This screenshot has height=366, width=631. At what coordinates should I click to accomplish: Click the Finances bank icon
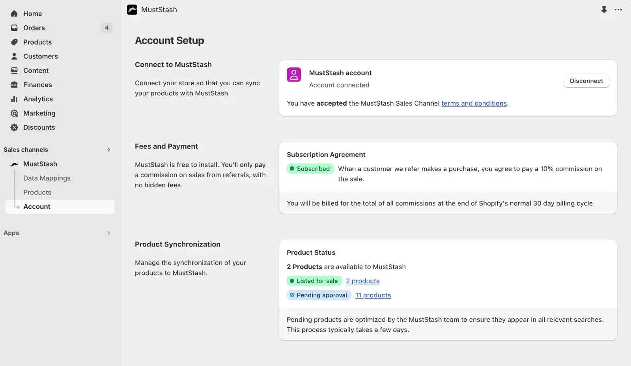pyautogui.click(x=14, y=85)
